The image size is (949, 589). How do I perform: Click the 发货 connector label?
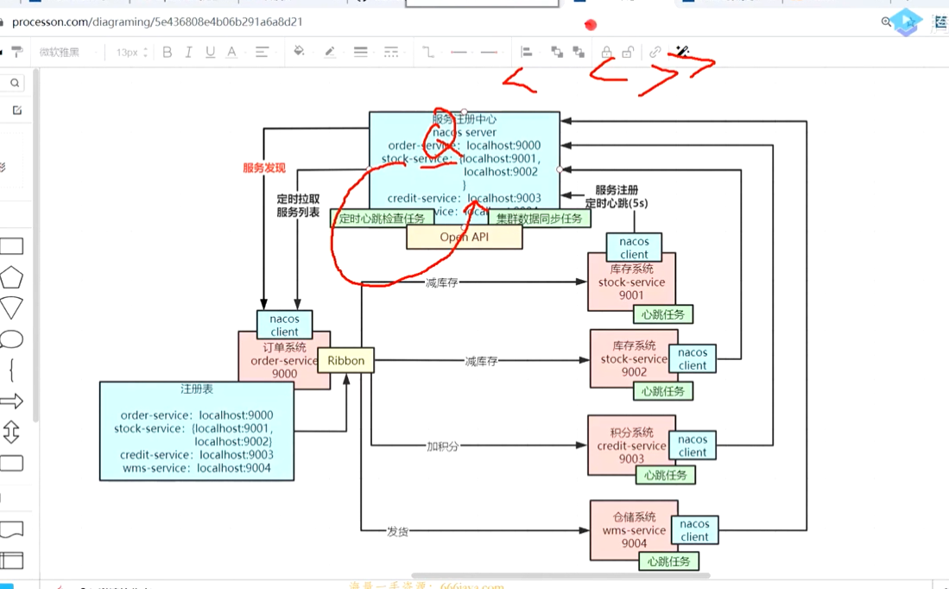coord(397,531)
